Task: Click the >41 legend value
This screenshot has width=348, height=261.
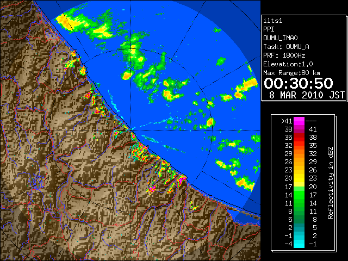Action: pos(287,121)
